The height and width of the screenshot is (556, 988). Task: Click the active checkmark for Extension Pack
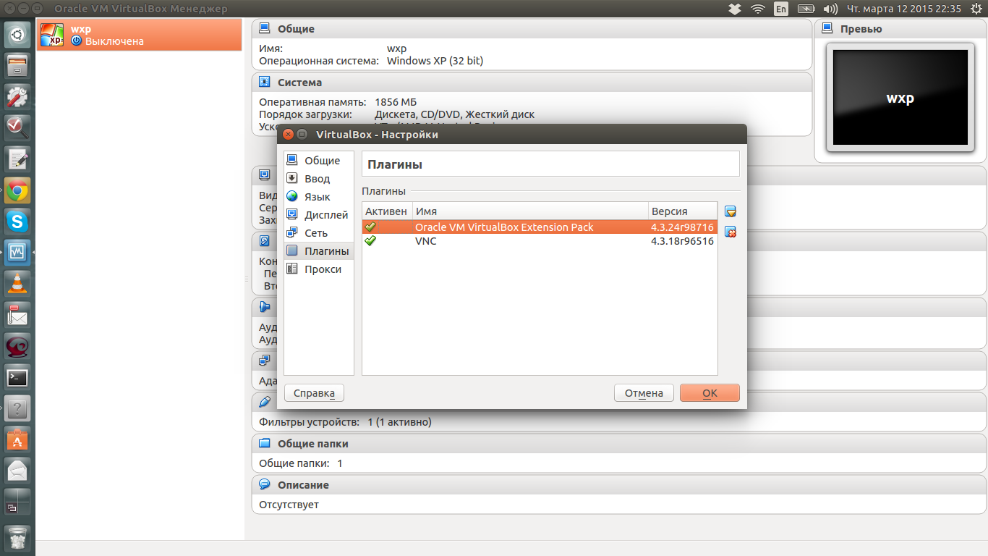370,227
